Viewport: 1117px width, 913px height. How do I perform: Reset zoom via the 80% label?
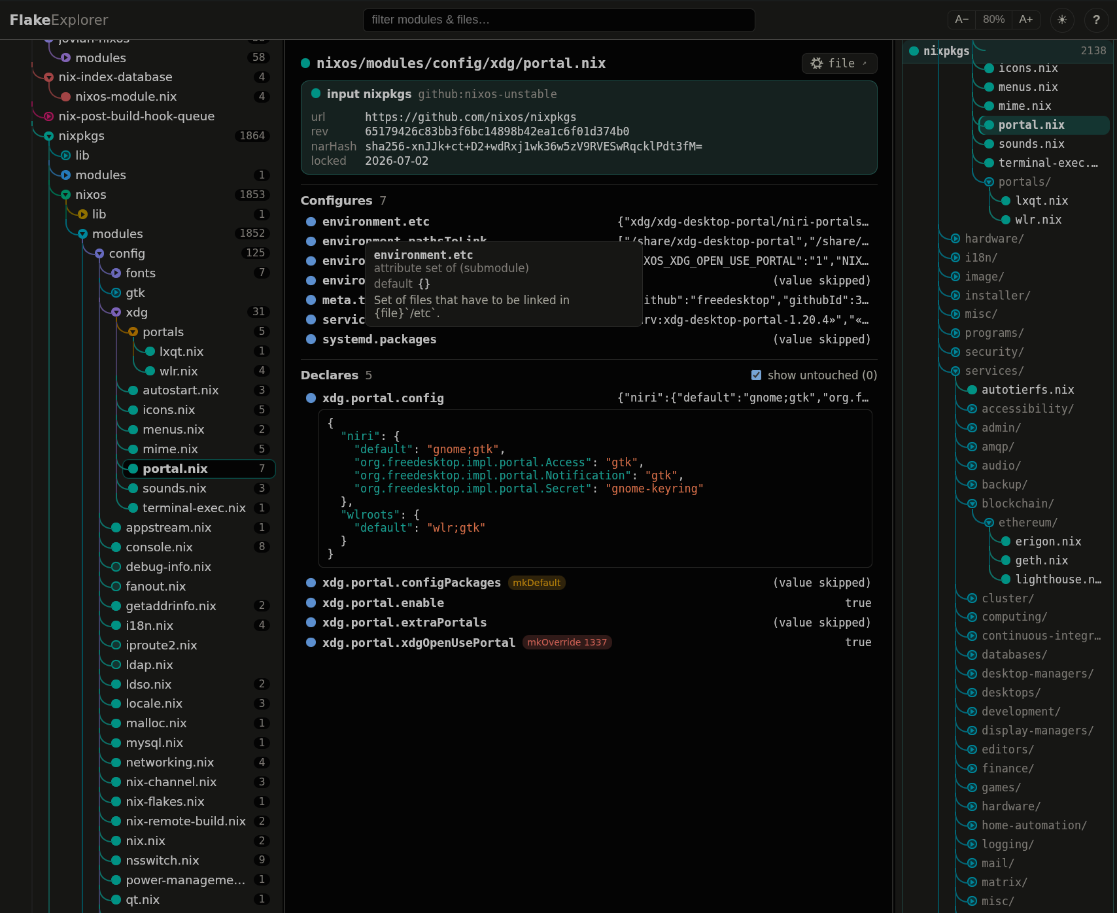click(x=993, y=20)
